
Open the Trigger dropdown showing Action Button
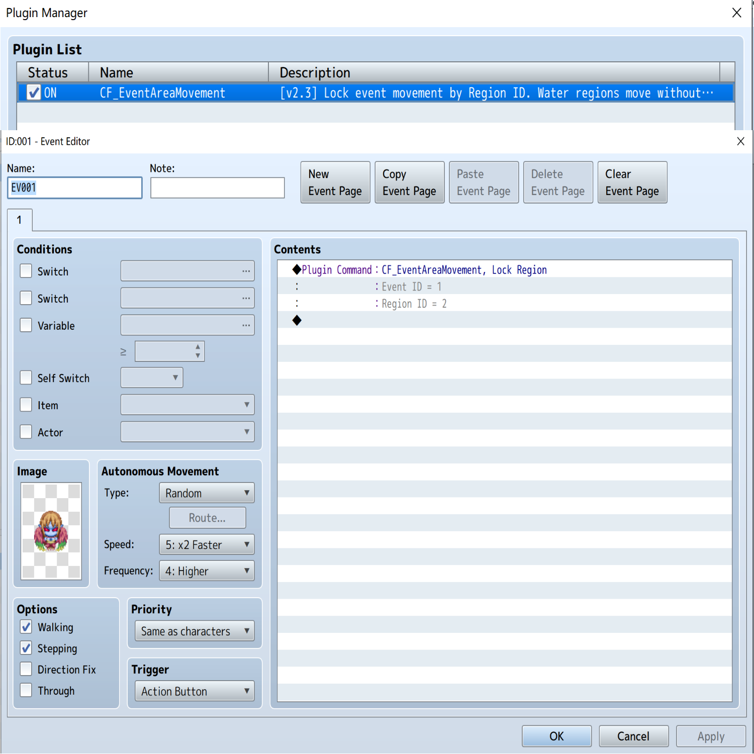tap(195, 691)
